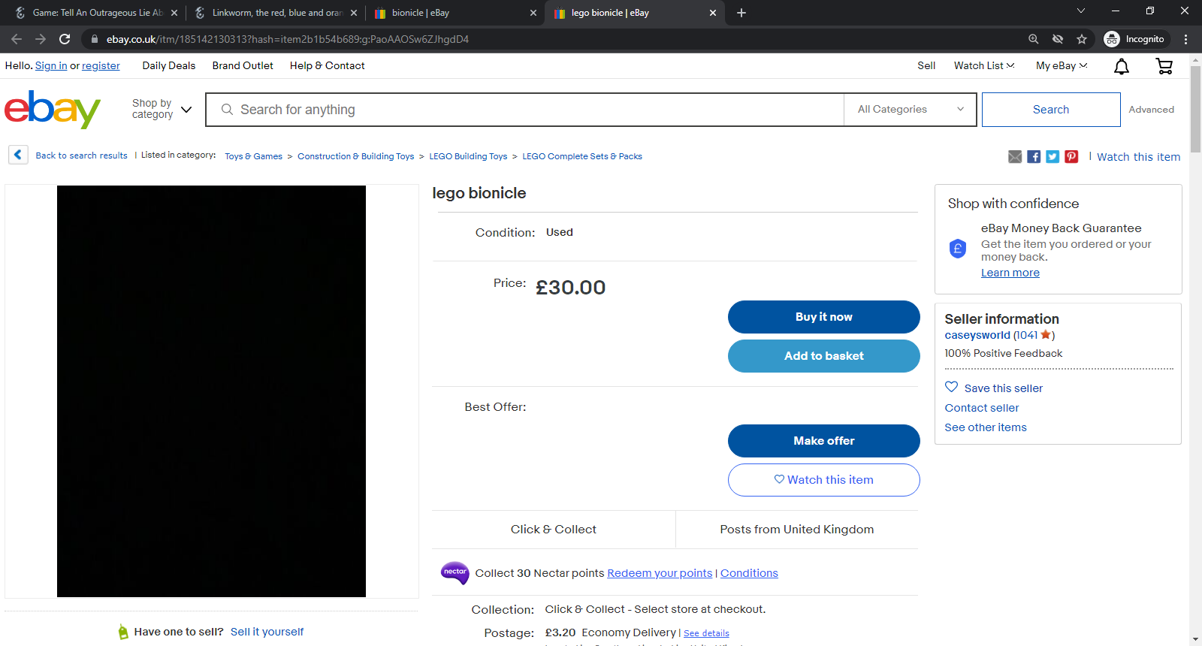Open tab search chevron in title bar
The image size is (1202, 646).
[1081, 11]
